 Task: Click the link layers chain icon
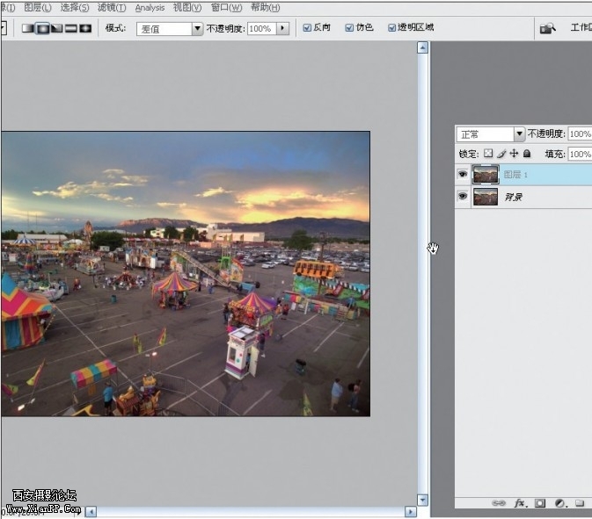click(x=499, y=503)
